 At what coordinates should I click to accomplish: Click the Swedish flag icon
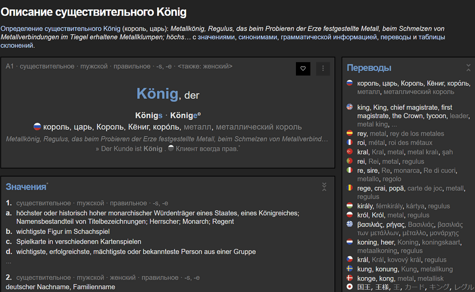click(350, 269)
